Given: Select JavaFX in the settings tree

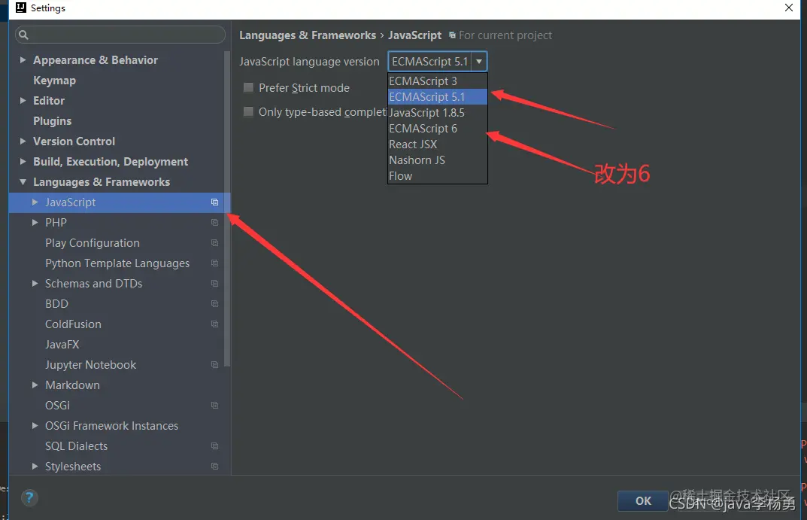Looking at the screenshot, I should coord(62,345).
